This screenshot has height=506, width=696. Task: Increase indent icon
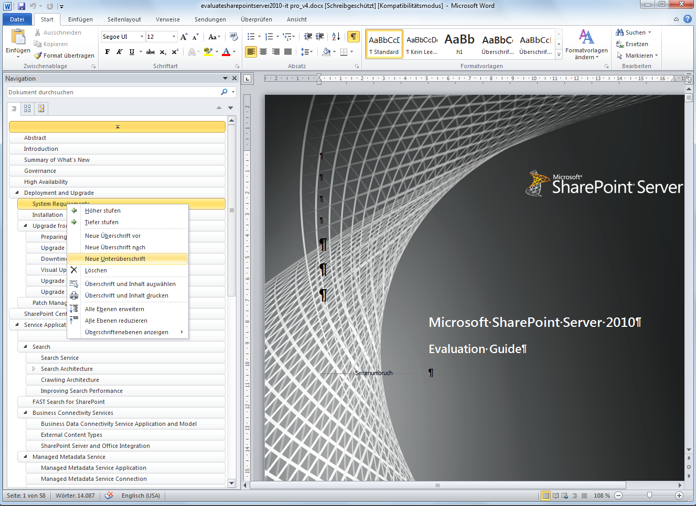pos(319,37)
